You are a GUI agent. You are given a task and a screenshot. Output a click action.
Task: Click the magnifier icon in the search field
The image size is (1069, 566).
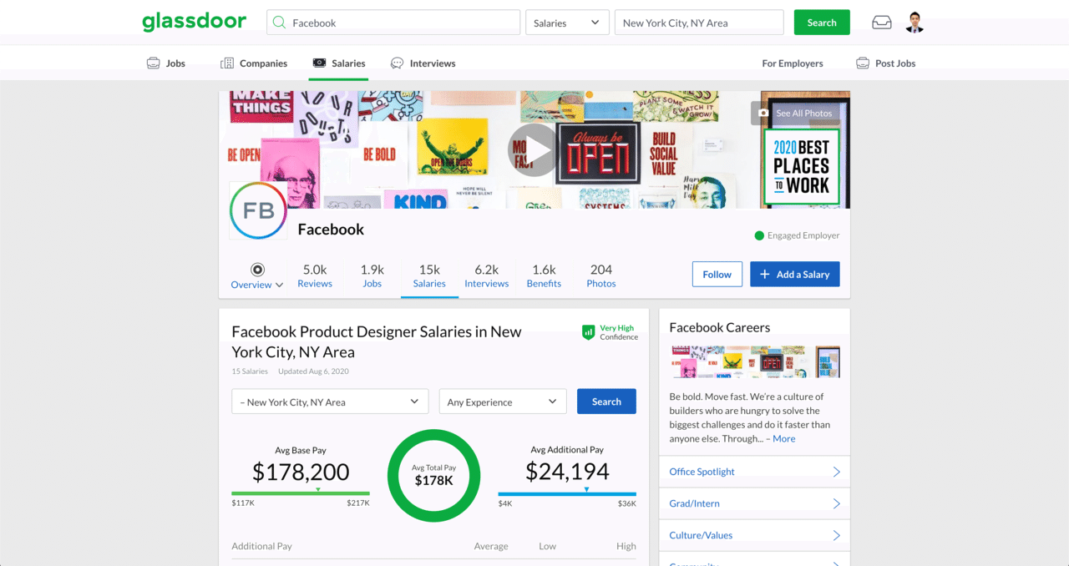click(x=280, y=23)
